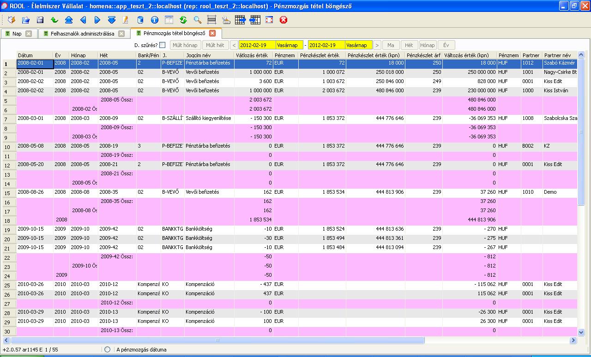Open the folder icon in toolbar
This screenshot has width=591, height=357.
26,20
